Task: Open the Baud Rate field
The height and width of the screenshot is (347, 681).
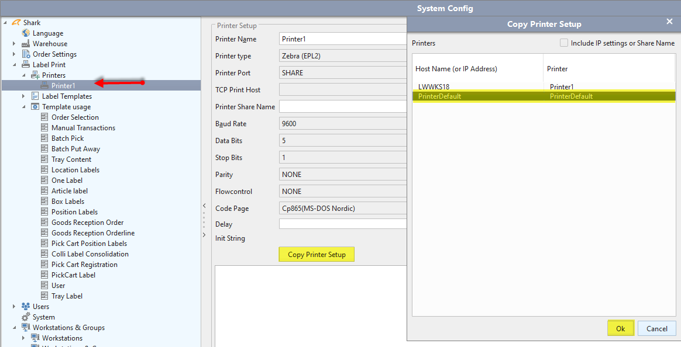Action: (343, 124)
